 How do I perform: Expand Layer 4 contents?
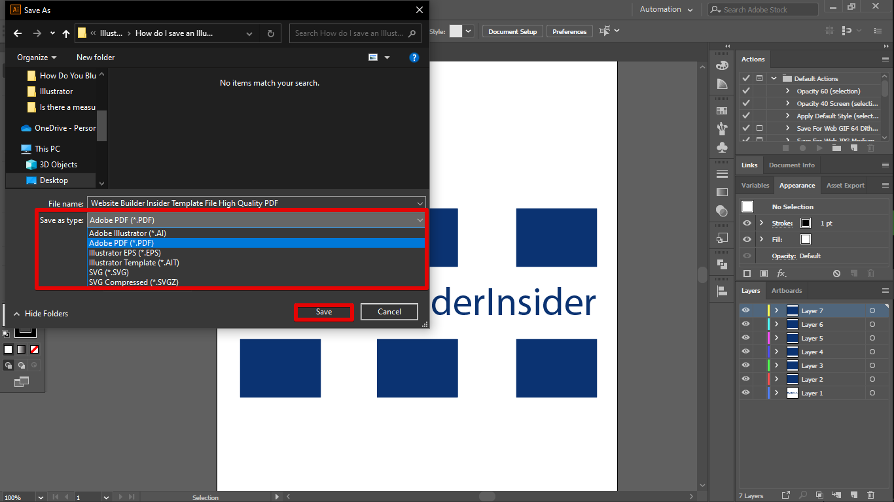(x=777, y=352)
